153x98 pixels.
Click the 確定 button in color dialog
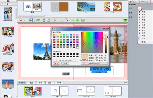tap(56, 63)
